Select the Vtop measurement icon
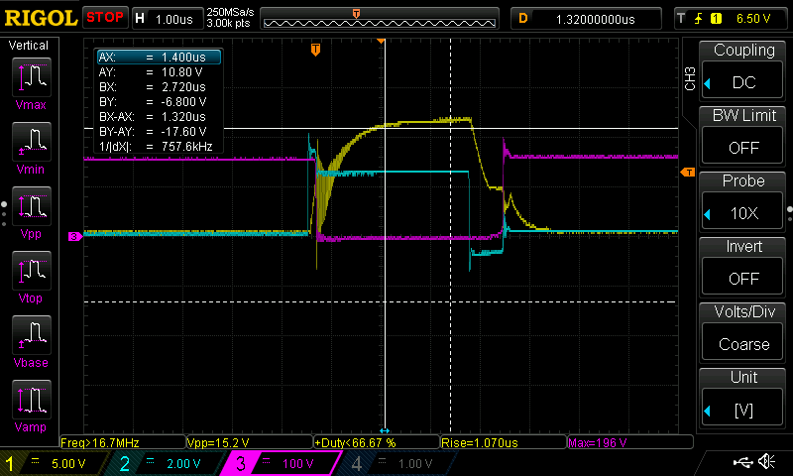Viewport: 793px width, 476px height. coord(32,271)
